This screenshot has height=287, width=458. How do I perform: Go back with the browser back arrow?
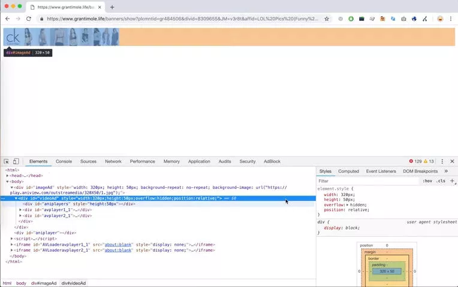click(x=8, y=19)
